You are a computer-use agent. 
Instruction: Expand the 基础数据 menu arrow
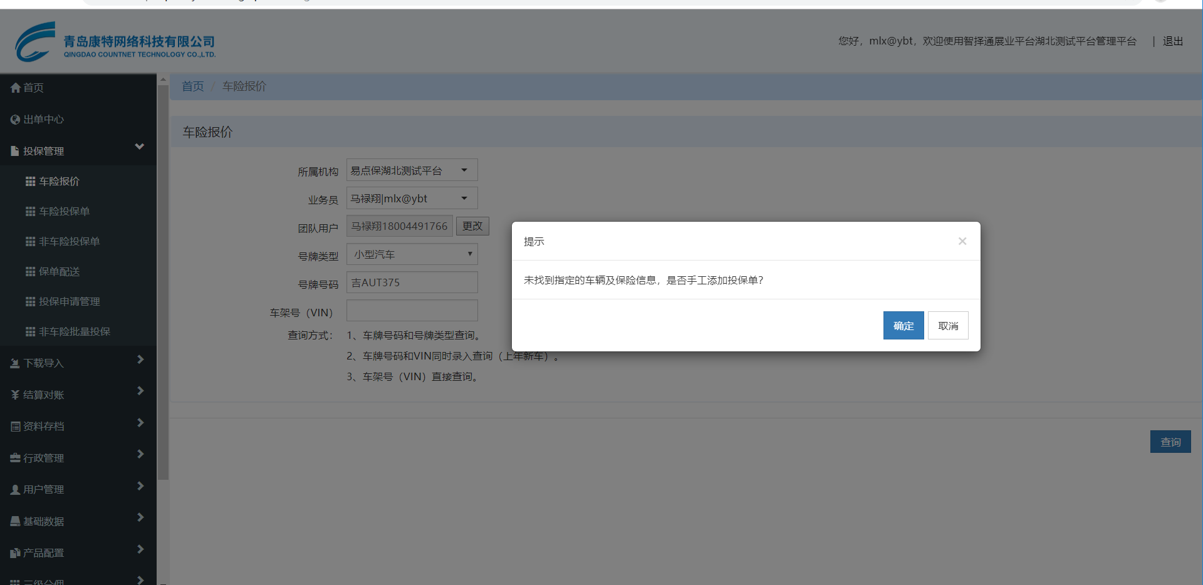140,517
